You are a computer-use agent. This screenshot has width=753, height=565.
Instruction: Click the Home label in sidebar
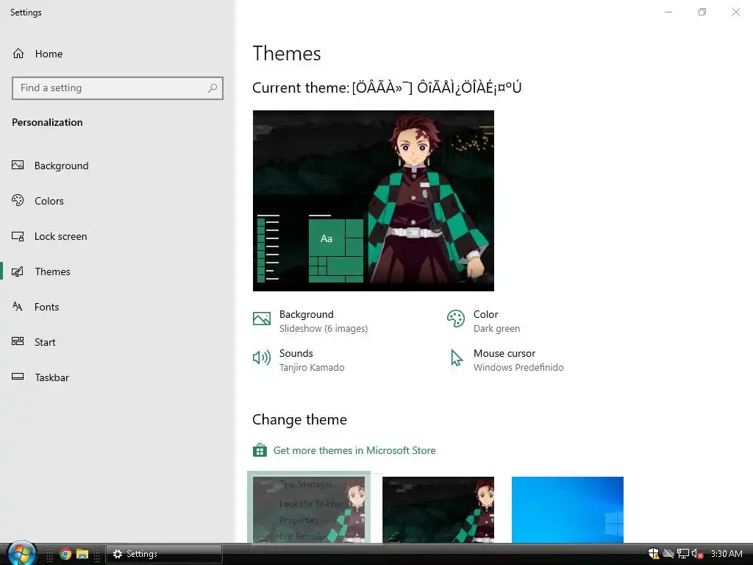point(49,54)
